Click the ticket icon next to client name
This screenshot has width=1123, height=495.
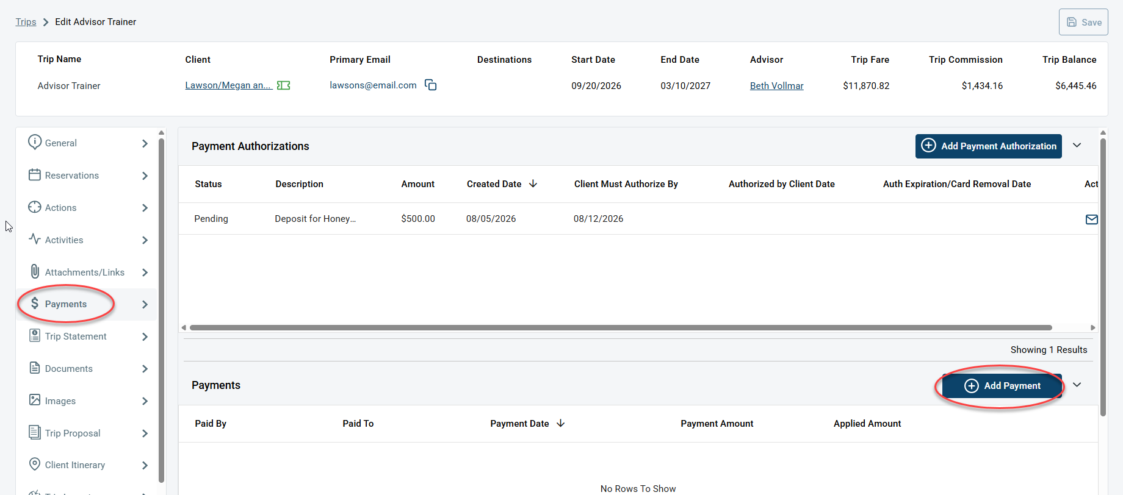283,85
